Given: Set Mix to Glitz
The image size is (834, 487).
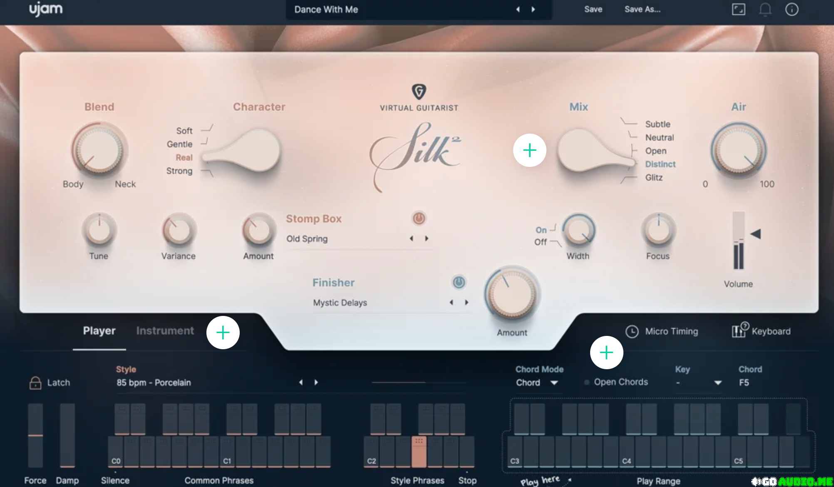Looking at the screenshot, I should (654, 177).
